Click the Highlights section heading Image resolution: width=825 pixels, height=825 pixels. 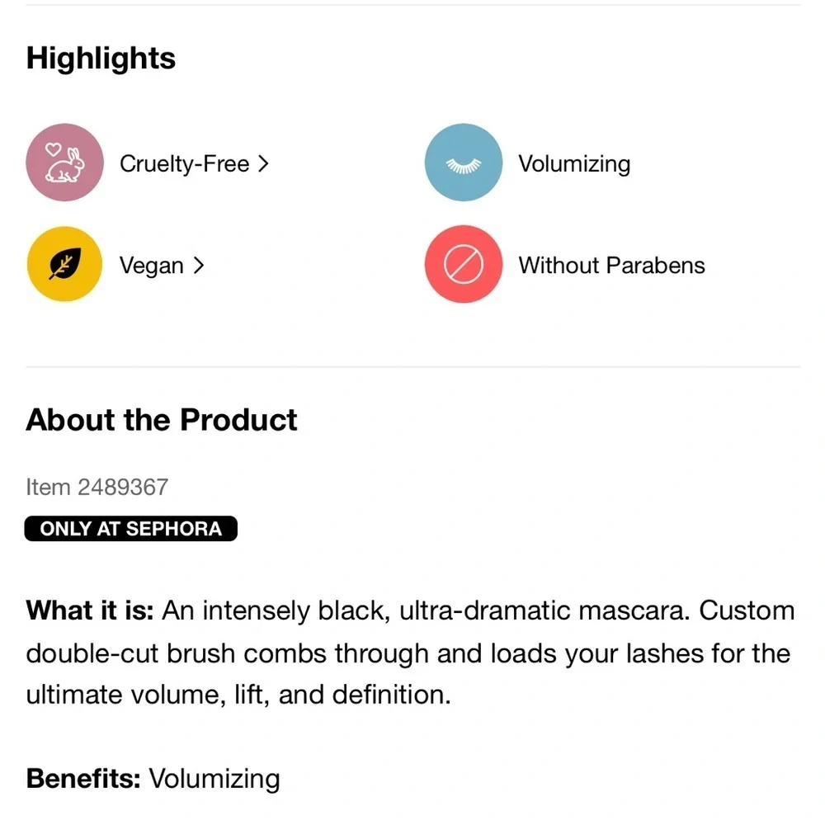coord(101,58)
